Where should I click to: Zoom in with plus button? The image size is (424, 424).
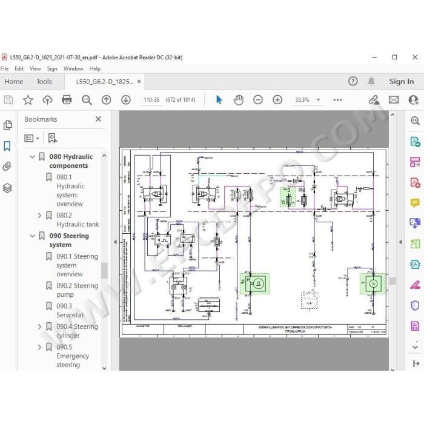click(x=277, y=100)
